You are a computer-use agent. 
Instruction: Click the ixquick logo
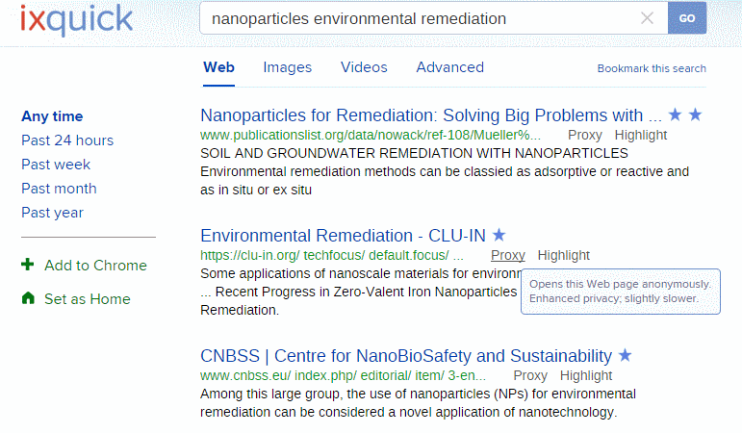point(76,20)
